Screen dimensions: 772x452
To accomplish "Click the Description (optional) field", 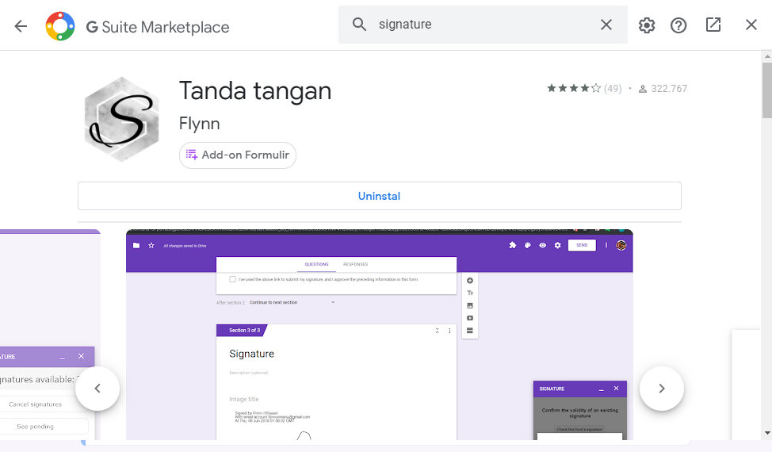I will click(249, 373).
